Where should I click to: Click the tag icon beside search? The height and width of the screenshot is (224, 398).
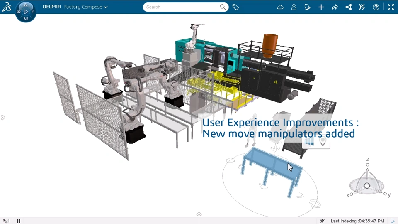pyautogui.click(x=235, y=7)
